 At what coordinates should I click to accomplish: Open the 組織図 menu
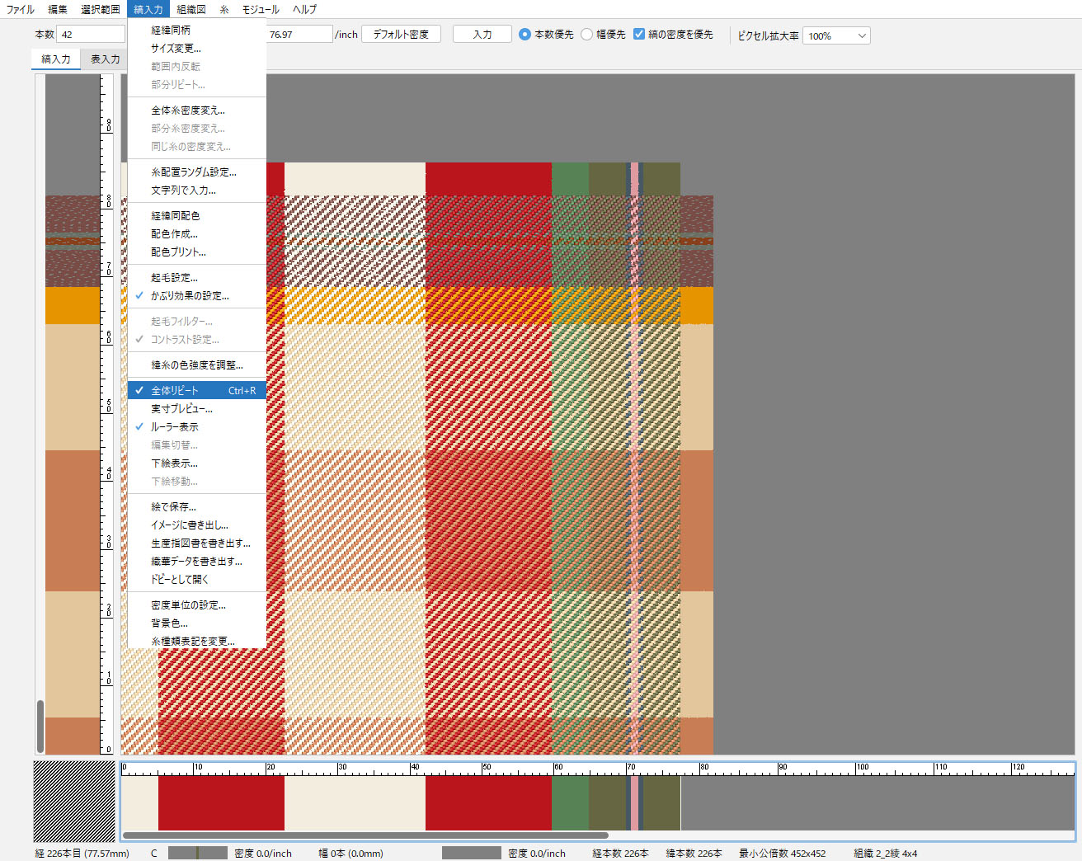(191, 9)
